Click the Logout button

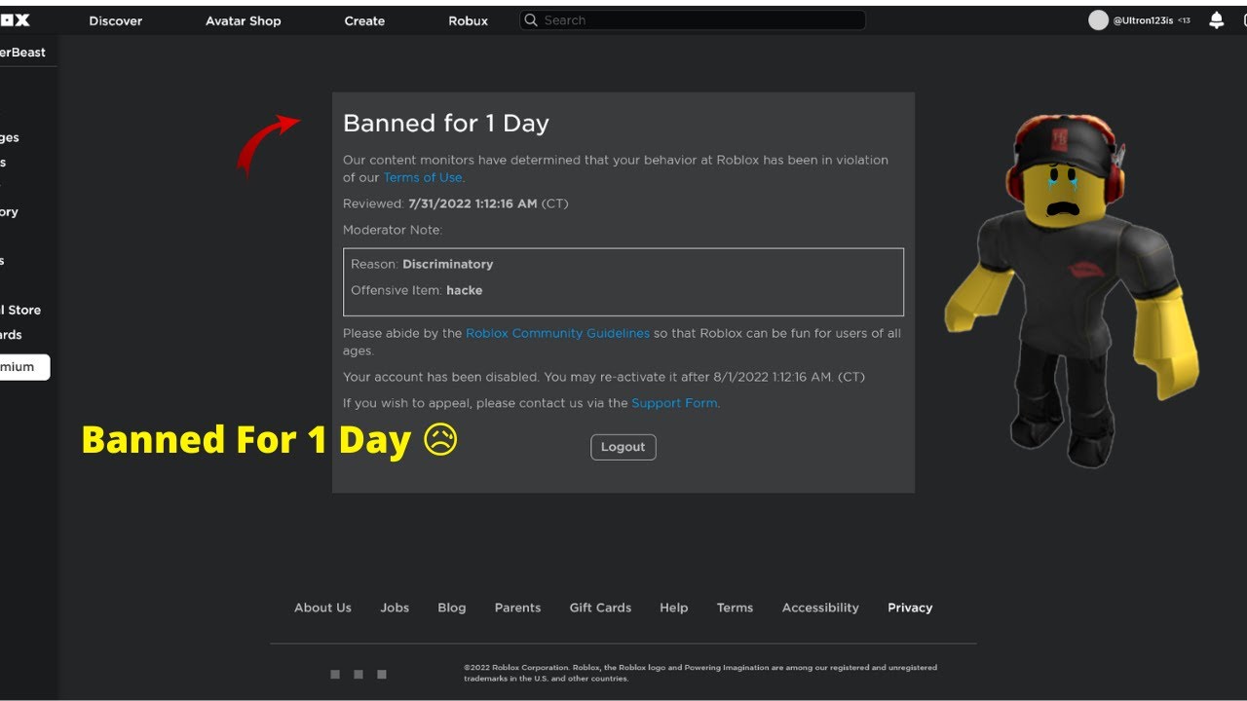(623, 447)
